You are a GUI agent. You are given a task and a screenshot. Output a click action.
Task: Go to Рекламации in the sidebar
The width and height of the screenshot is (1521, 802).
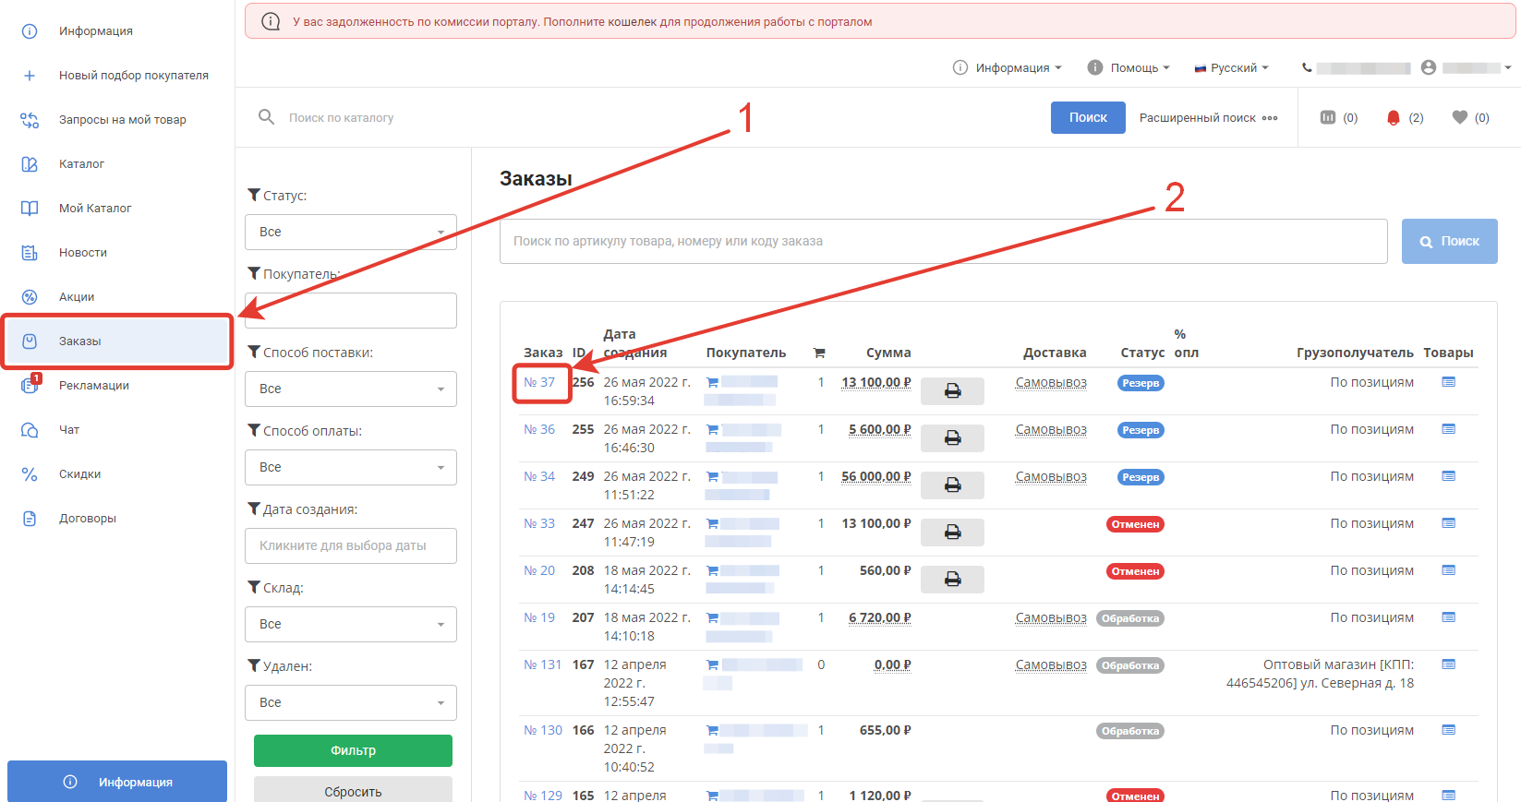click(x=93, y=386)
